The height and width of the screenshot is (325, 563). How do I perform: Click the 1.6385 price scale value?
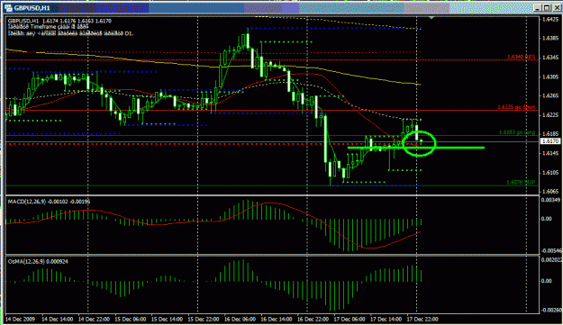[x=550, y=39]
